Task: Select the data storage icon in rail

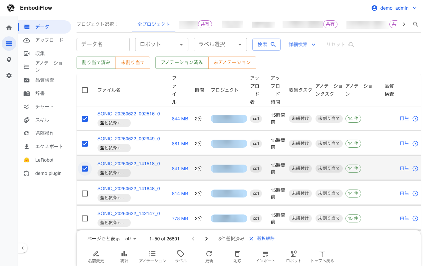Action: point(9,44)
